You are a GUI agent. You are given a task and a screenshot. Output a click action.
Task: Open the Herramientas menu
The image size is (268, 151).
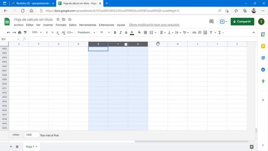click(x=88, y=25)
